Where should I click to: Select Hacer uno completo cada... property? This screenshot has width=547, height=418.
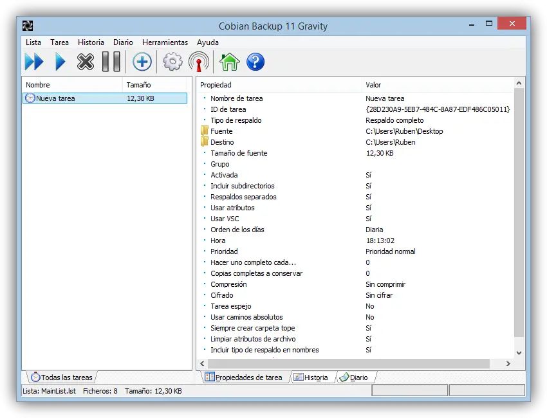click(254, 262)
